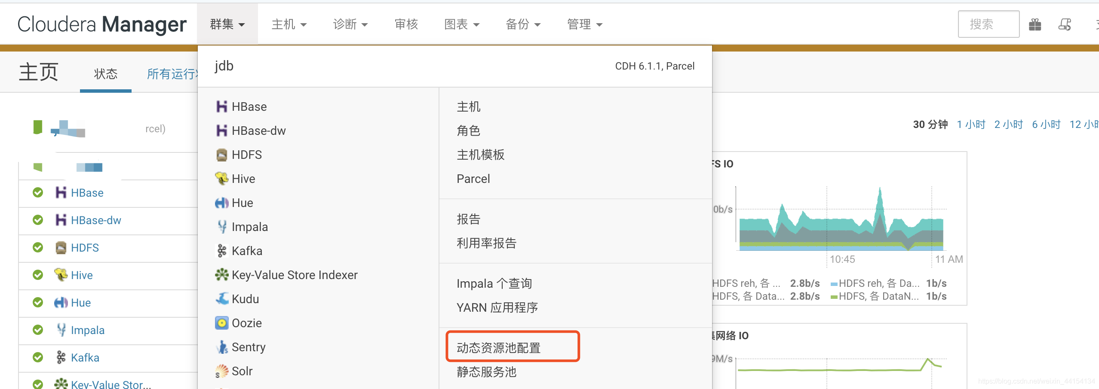Viewport: 1099px width, 389px height.
Task: Open 报告 in the dropdown
Action: [468, 219]
